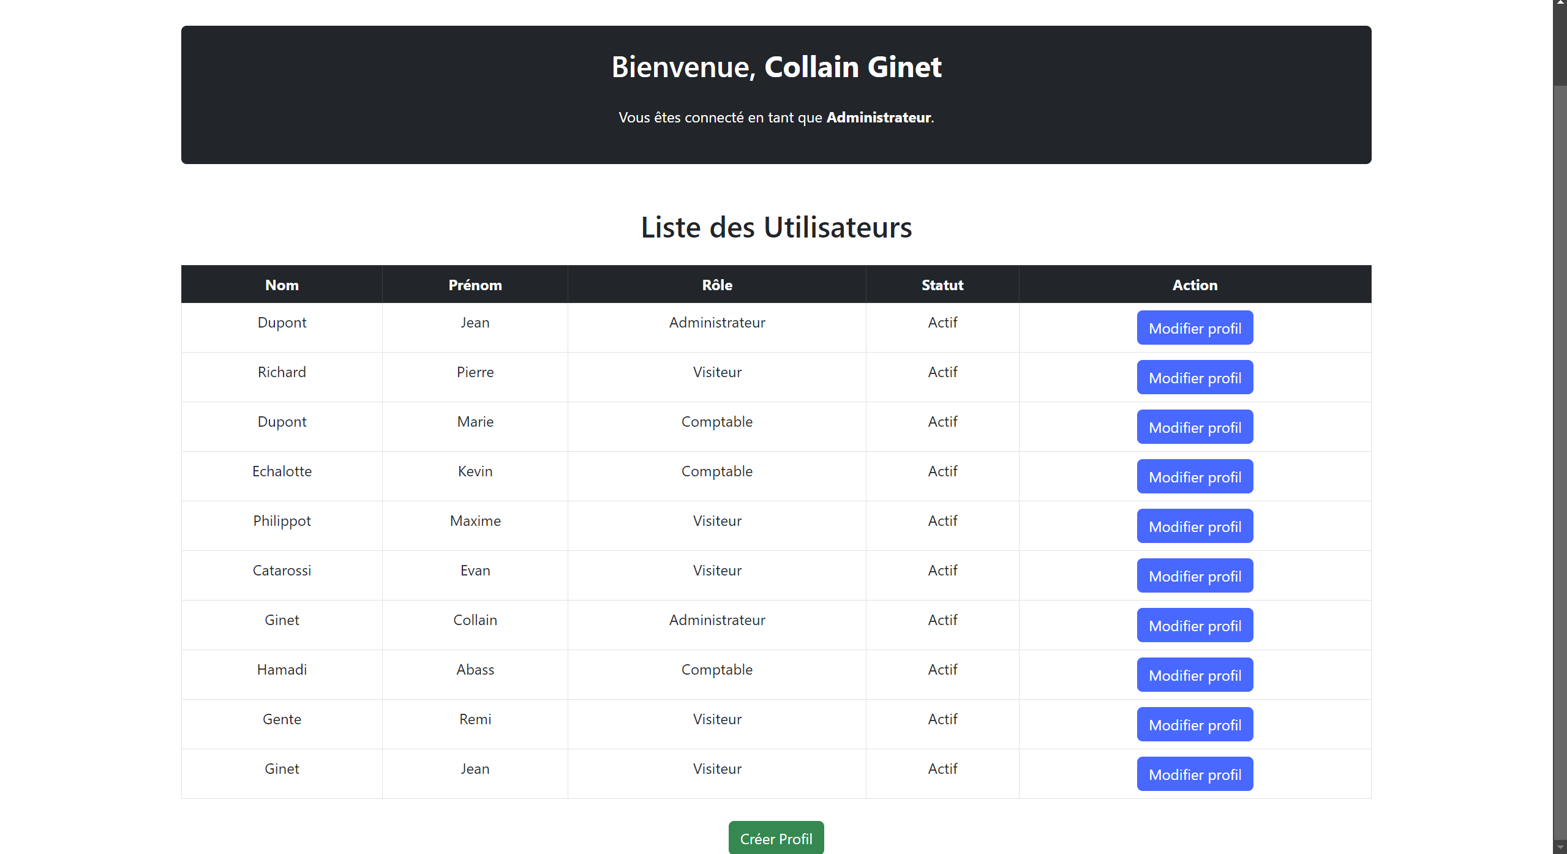Select the name Richard in the table
The width and height of the screenshot is (1567, 854).
(x=282, y=372)
